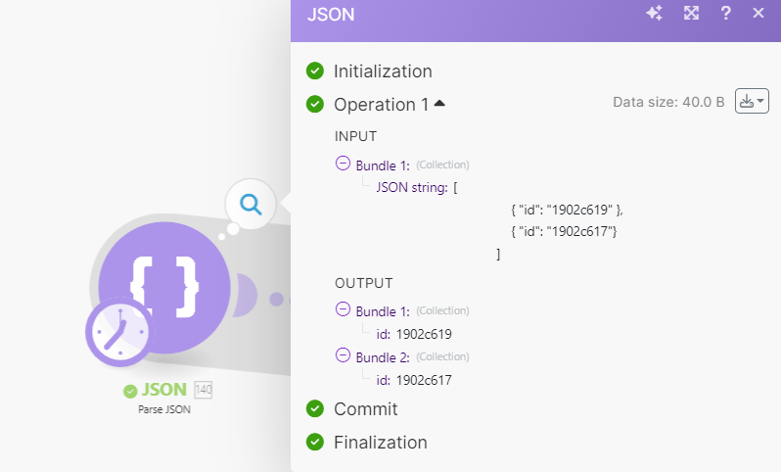Open help via question mark icon
The image size is (781, 472).
coord(725,14)
